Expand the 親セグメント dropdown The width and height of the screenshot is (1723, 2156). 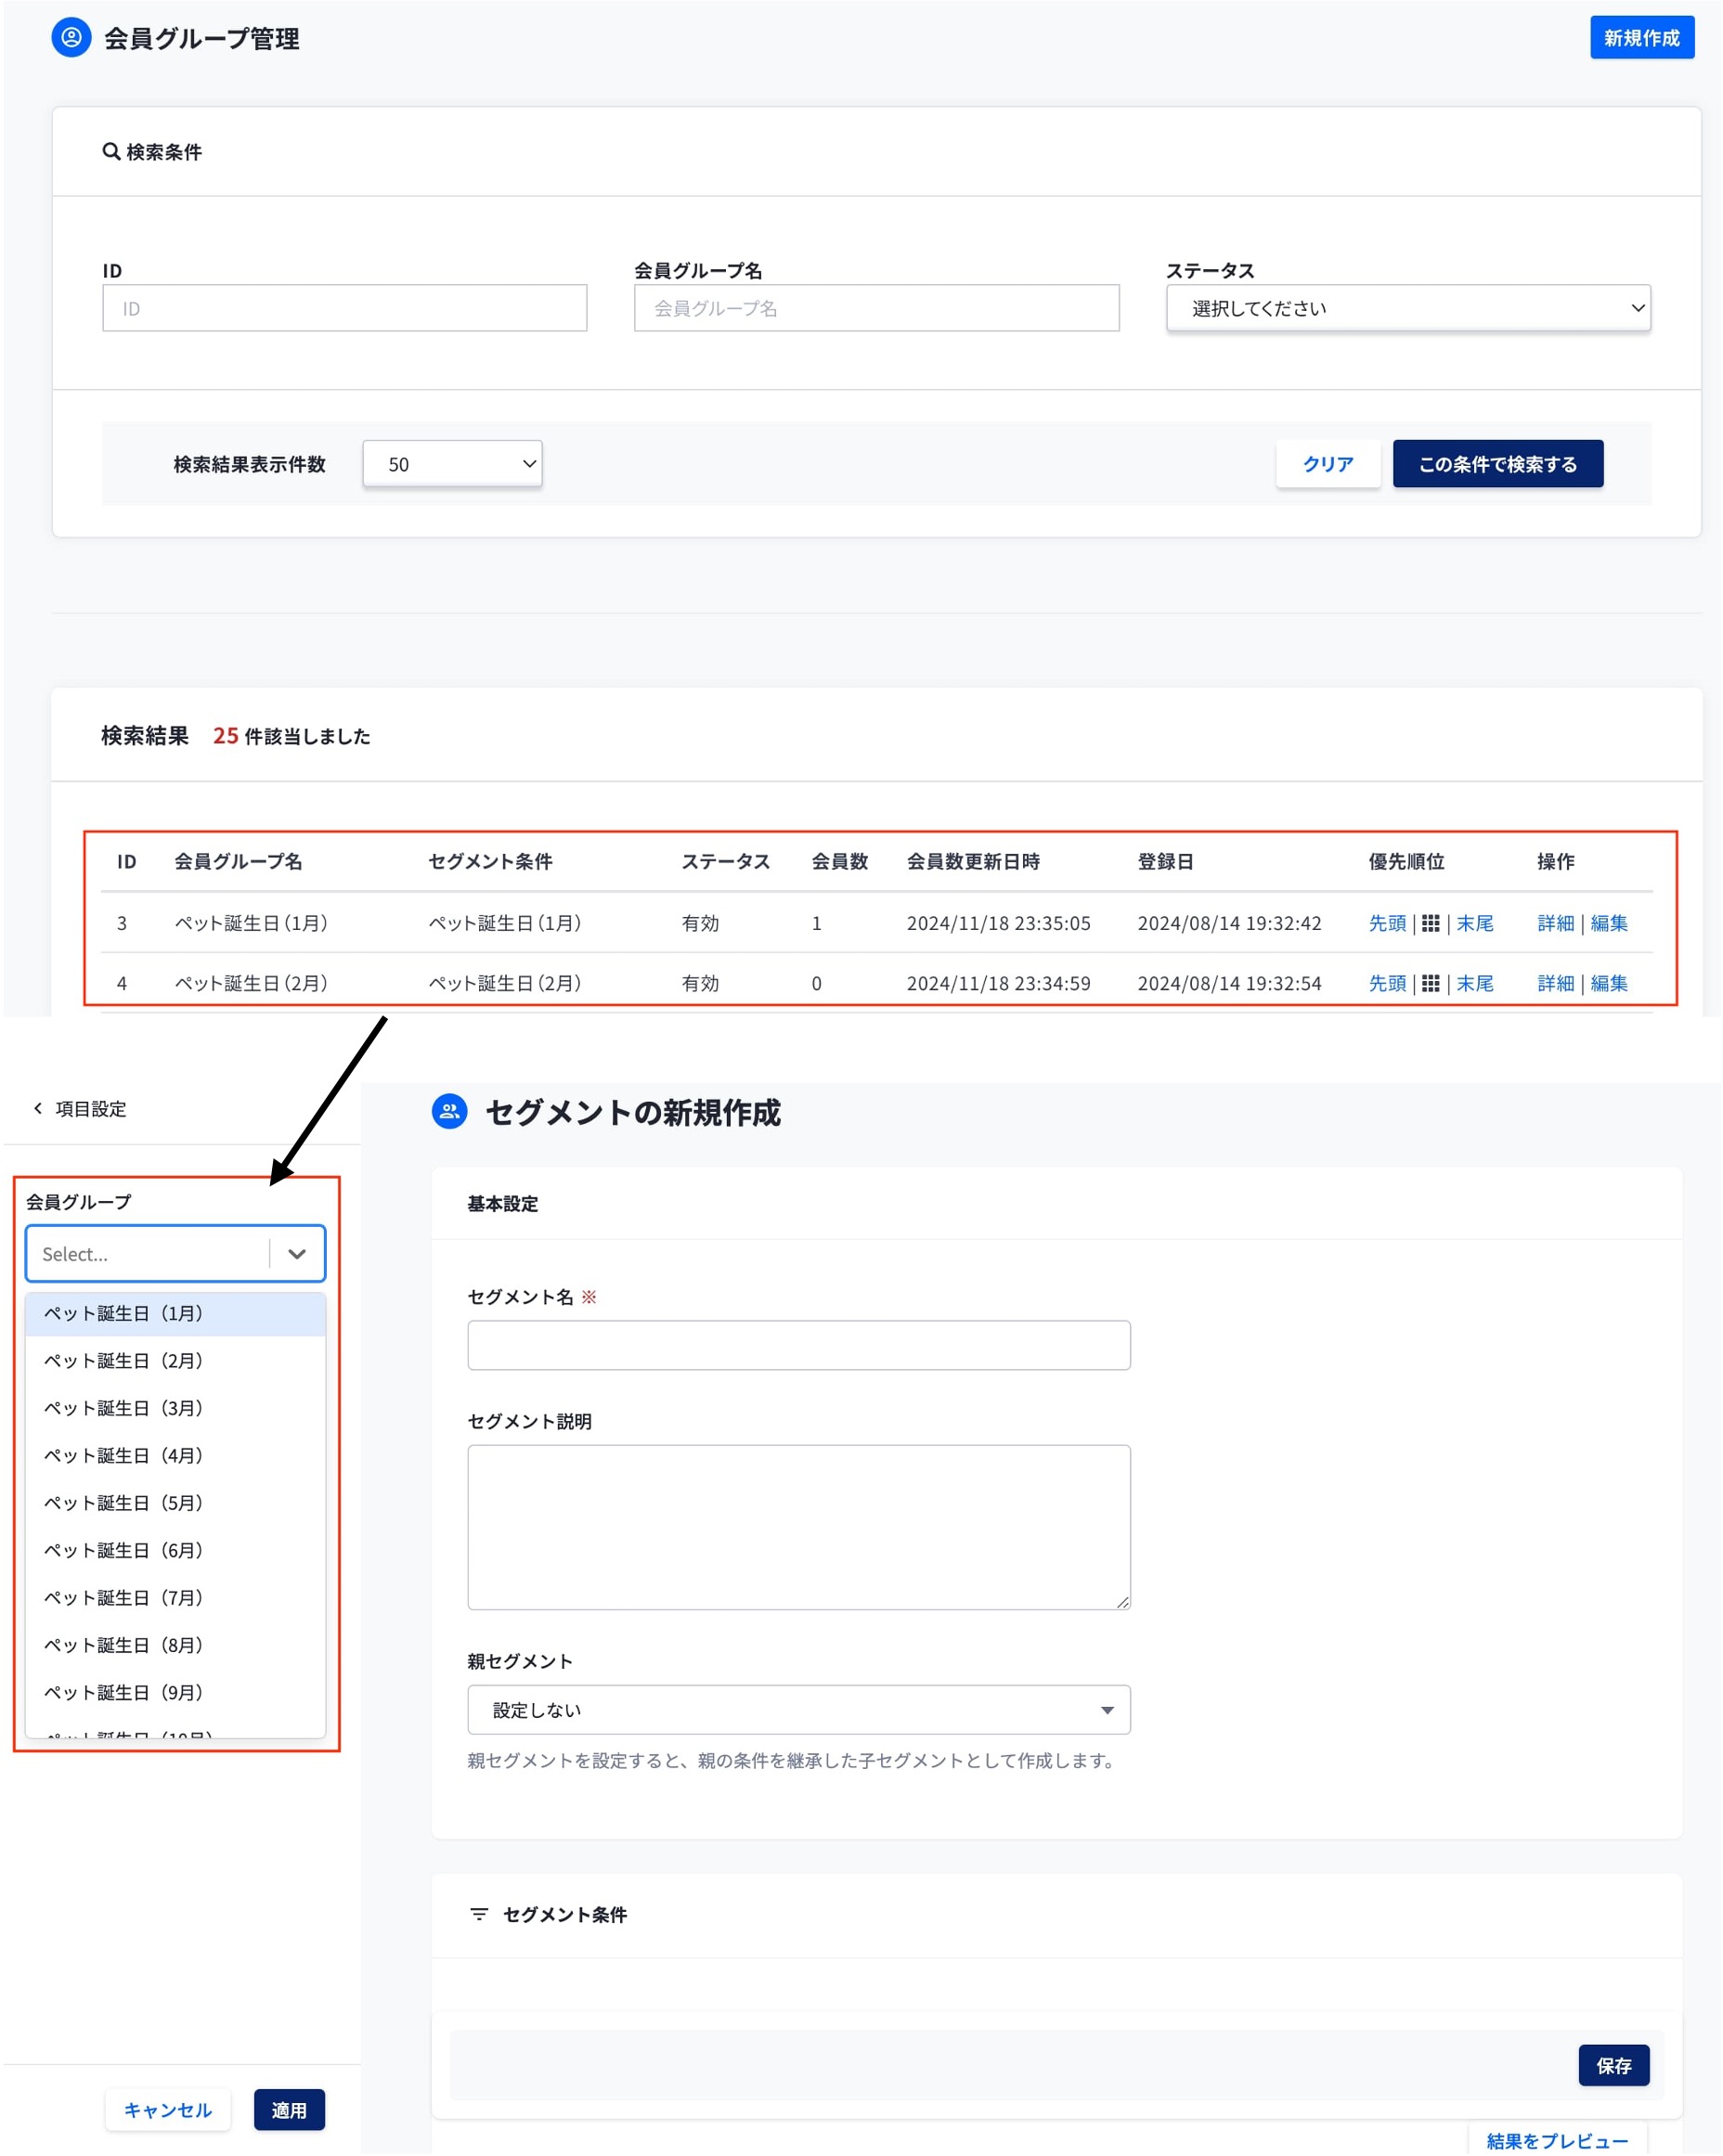tap(798, 1710)
